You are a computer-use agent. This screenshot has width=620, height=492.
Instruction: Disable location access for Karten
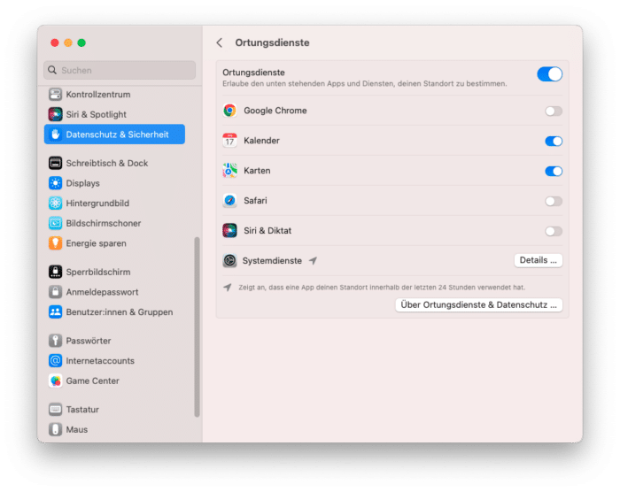(x=554, y=171)
